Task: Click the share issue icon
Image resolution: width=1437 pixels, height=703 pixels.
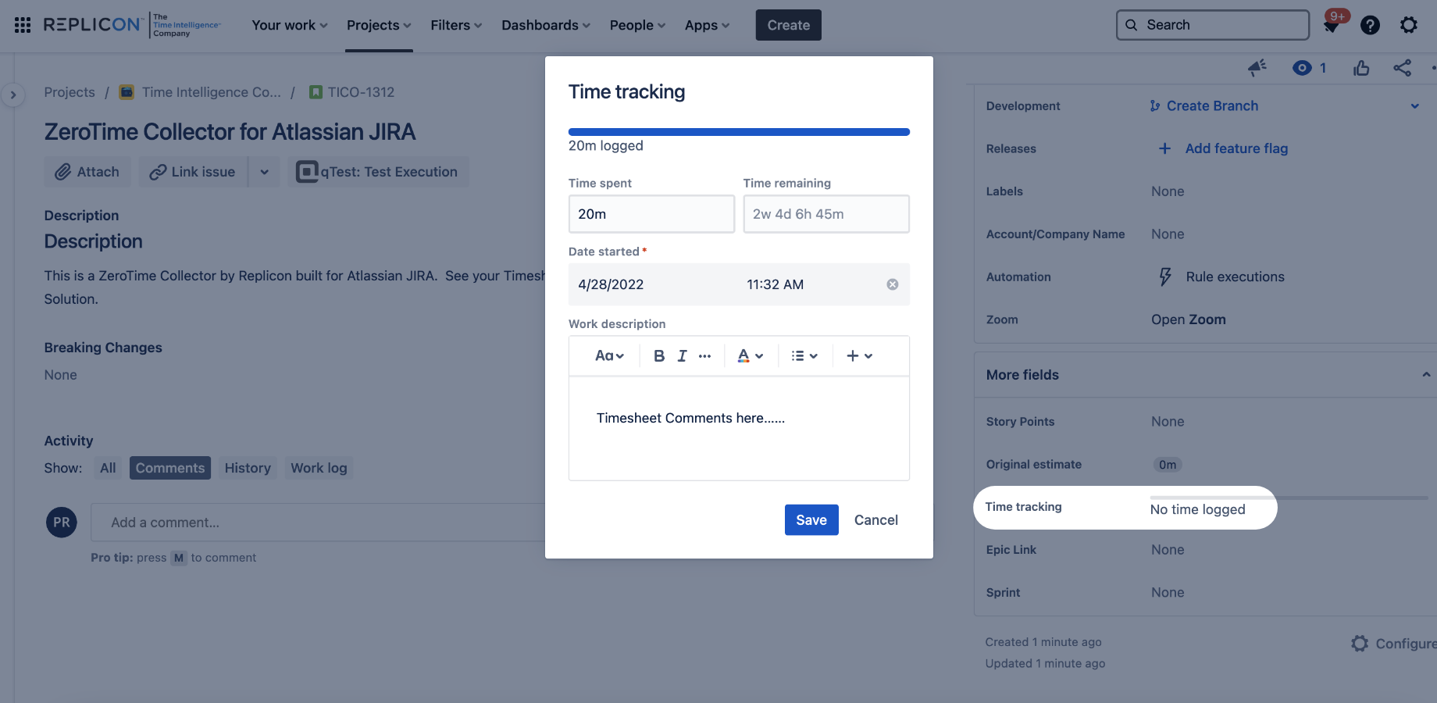Action: 1403,68
